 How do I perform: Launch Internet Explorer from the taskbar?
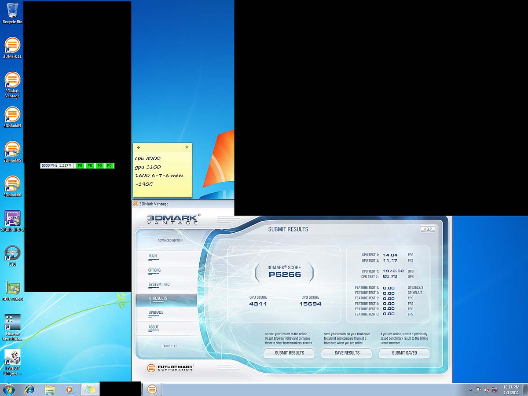29,389
